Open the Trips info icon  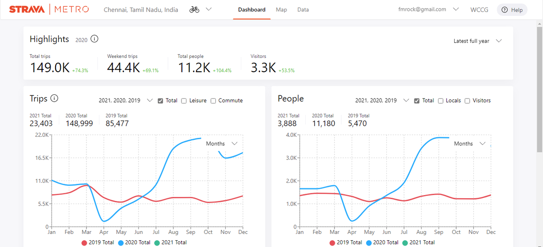[54, 98]
